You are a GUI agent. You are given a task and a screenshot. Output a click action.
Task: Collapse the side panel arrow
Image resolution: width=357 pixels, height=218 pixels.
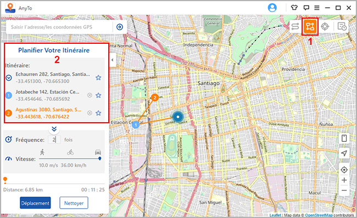coord(113,60)
